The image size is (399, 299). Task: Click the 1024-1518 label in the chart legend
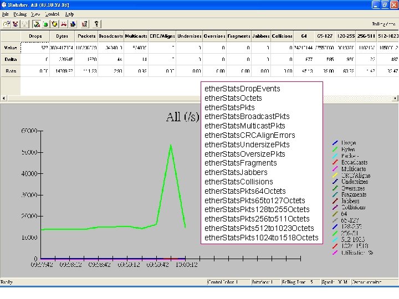(355, 246)
